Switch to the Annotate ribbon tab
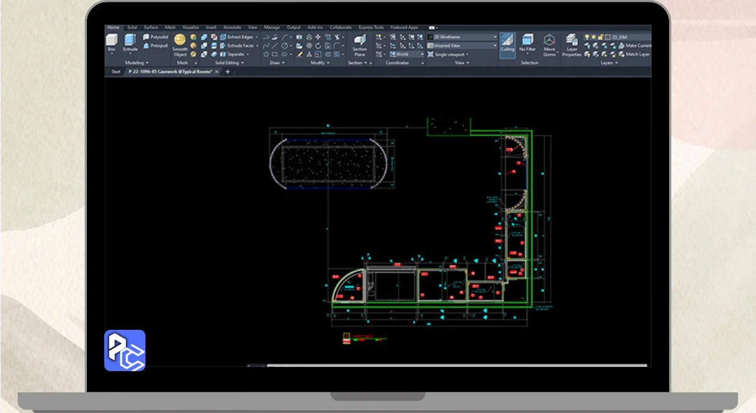The image size is (756, 413). pyautogui.click(x=232, y=27)
